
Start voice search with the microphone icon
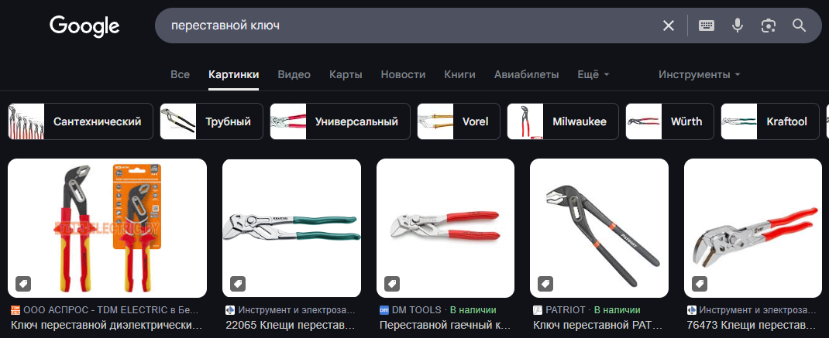coord(738,26)
